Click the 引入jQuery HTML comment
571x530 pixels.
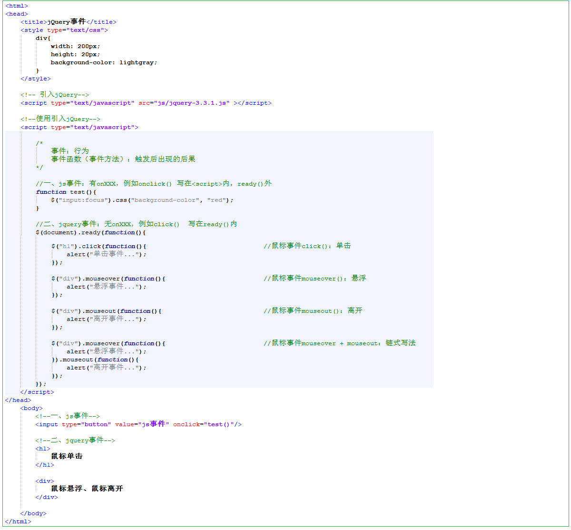coord(54,95)
